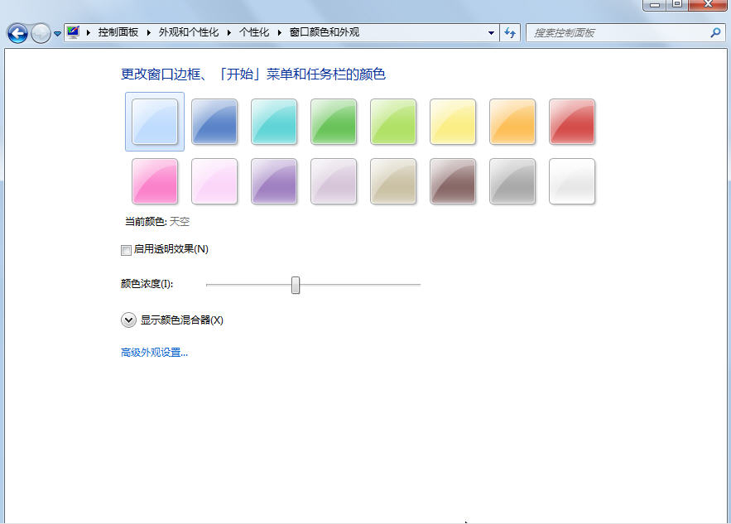Expand 显示颜色混合器 color mixer

click(x=128, y=320)
